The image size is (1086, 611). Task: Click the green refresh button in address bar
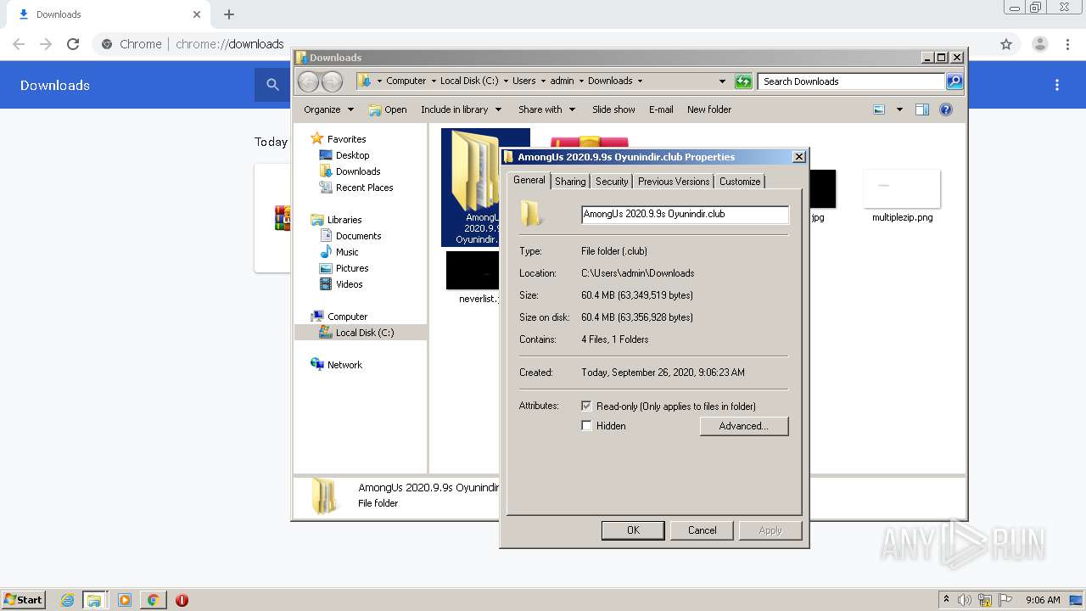(x=743, y=81)
